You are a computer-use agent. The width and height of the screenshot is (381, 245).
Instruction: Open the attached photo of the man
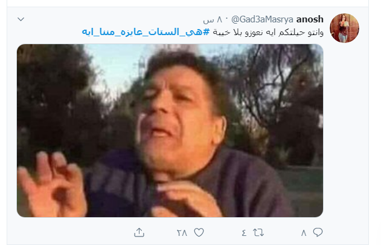[170, 131]
